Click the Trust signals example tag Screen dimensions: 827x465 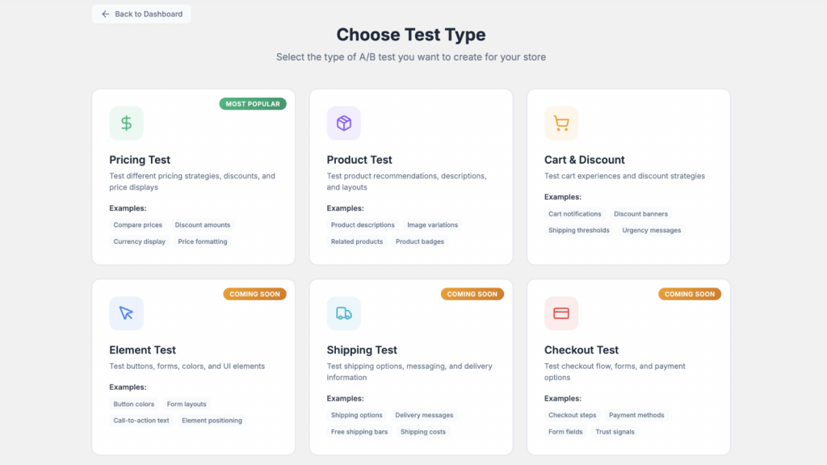tap(615, 432)
